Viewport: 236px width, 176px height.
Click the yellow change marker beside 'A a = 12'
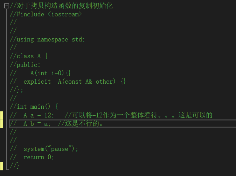point(1,115)
